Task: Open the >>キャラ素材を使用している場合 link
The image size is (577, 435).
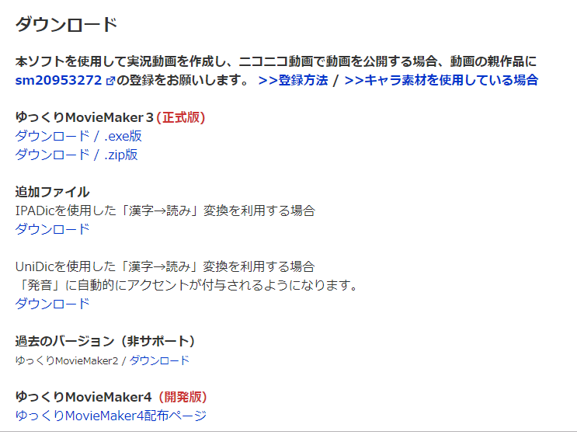Action: [441, 80]
